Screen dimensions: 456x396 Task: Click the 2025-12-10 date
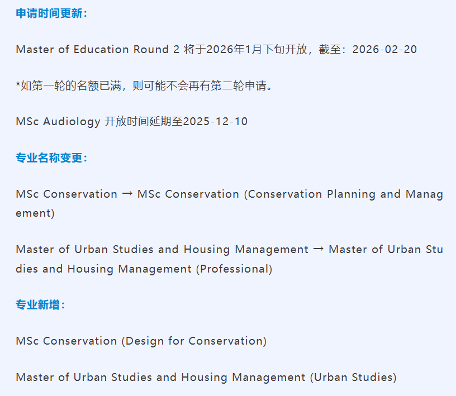[x=215, y=121]
